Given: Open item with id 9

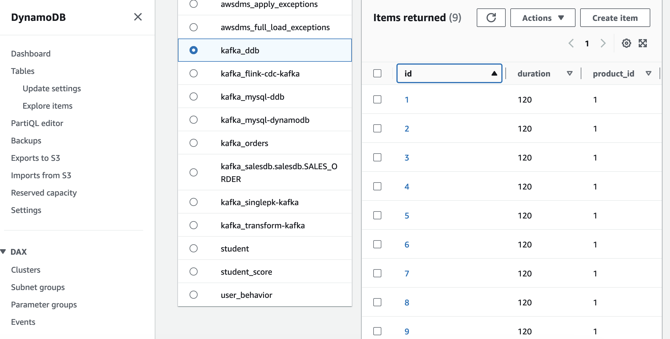Looking at the screenshot, I should point(407,331).
